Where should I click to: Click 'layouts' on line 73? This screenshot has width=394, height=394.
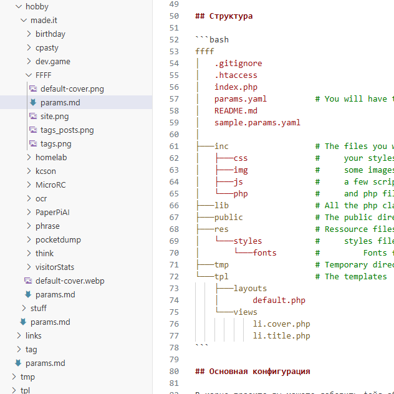(x=250, y=289)
